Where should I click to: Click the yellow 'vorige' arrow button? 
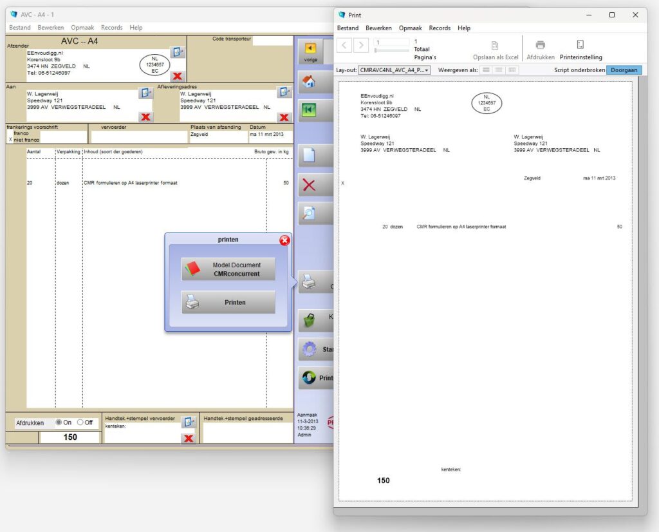(x=311, y=50)
